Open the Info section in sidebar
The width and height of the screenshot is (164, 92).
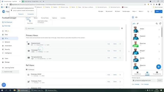[x=6, y=31]
